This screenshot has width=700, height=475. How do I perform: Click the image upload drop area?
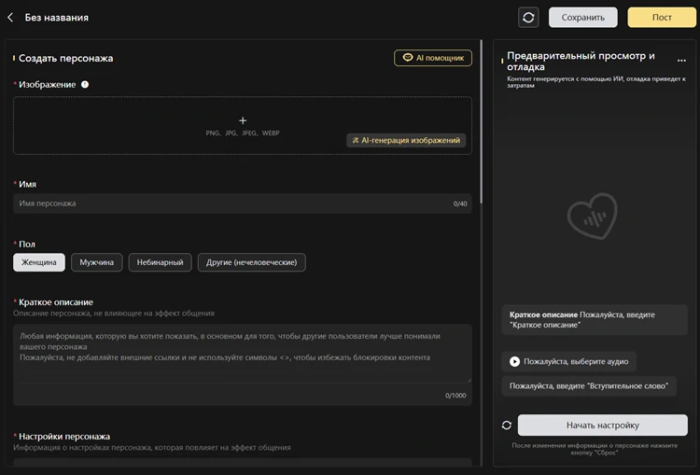pyautogui.click(x=243, y=125)
